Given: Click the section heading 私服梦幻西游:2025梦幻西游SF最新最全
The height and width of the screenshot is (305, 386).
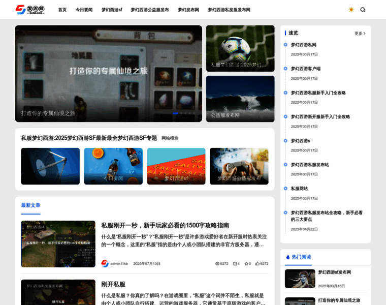Looking at the screenshot, I should click(x=89, y=138).
